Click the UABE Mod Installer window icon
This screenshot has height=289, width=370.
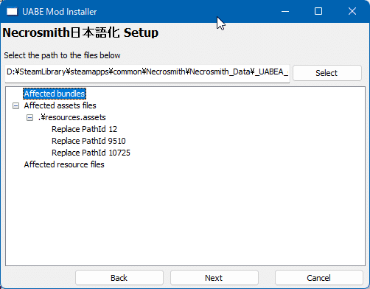[x=12, y=12]
